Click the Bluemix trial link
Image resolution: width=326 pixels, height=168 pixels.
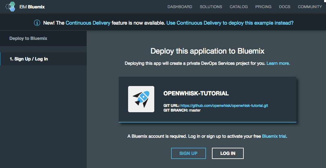274,137
